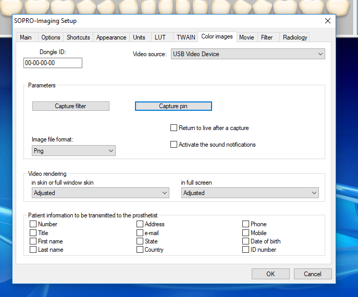Go to the Movie tab
Screen dimensions: 358x297
[246, 37]
